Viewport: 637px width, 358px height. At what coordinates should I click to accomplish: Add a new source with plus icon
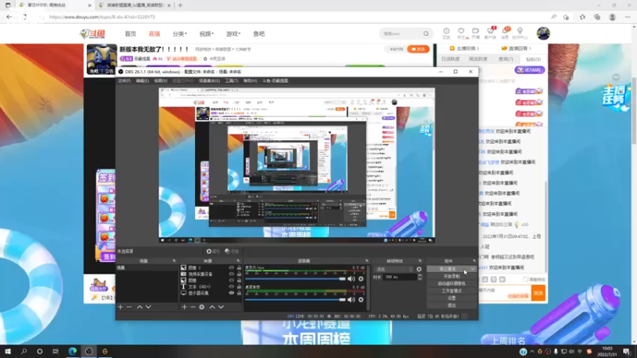(184, 307)
